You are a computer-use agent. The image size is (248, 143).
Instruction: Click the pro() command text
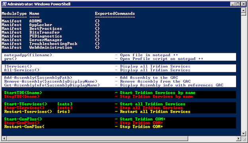tap(10, 59)
